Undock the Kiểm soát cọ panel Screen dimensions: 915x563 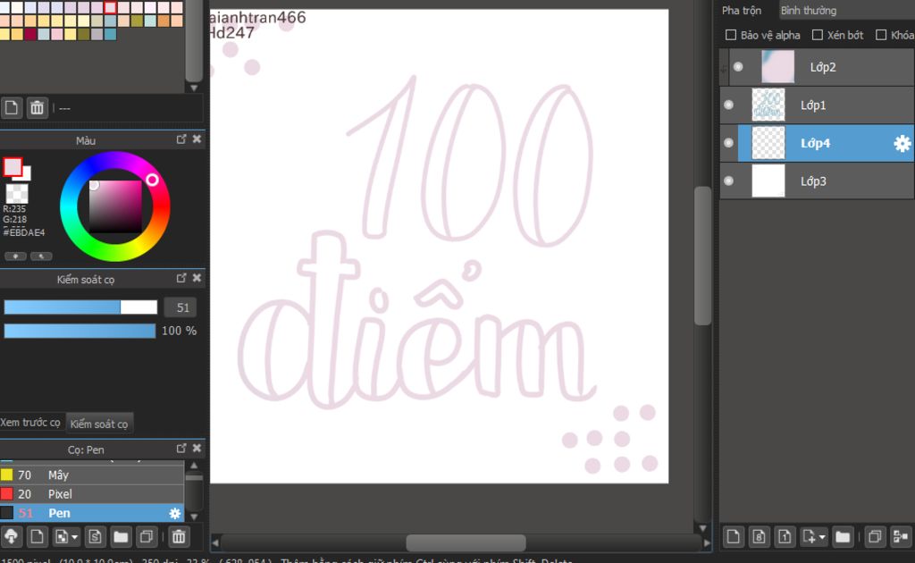181,278
